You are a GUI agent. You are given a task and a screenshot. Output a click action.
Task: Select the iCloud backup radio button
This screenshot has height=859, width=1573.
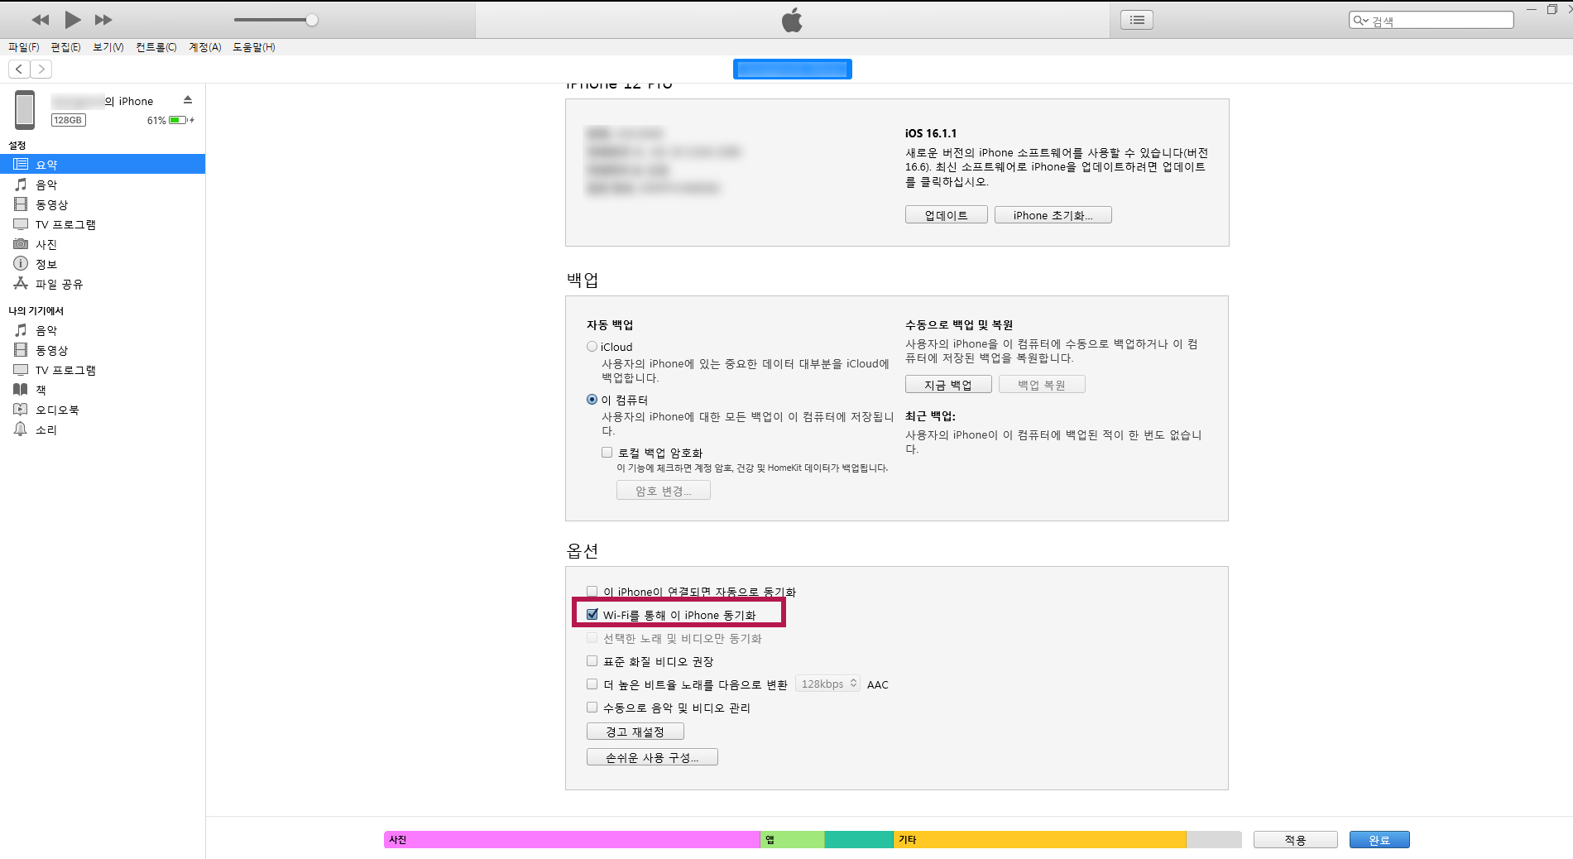(x=592, y=347)
